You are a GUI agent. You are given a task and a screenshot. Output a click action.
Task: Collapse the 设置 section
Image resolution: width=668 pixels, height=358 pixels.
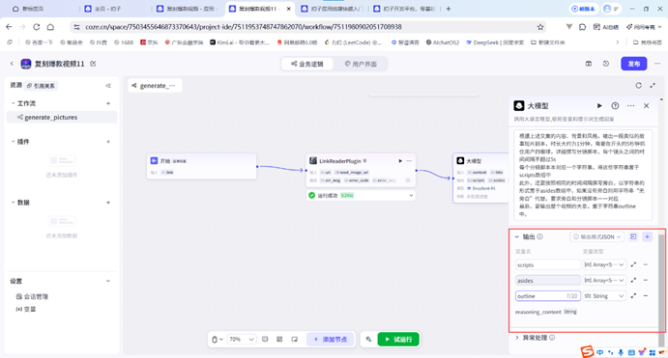(x=108, y=281)
